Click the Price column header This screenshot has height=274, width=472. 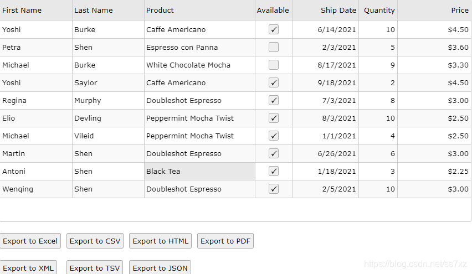tap(459, 10)
